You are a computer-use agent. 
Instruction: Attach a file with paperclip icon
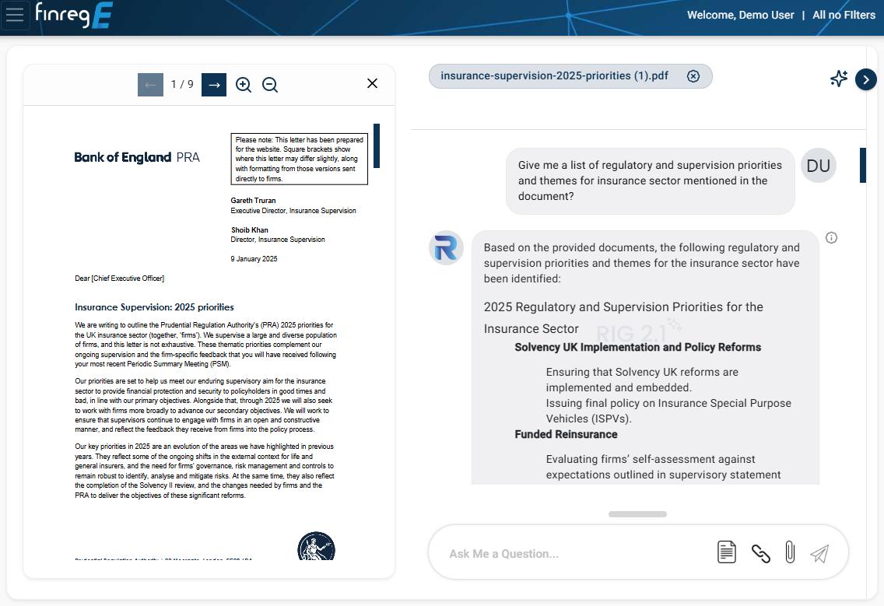(791, 552)
